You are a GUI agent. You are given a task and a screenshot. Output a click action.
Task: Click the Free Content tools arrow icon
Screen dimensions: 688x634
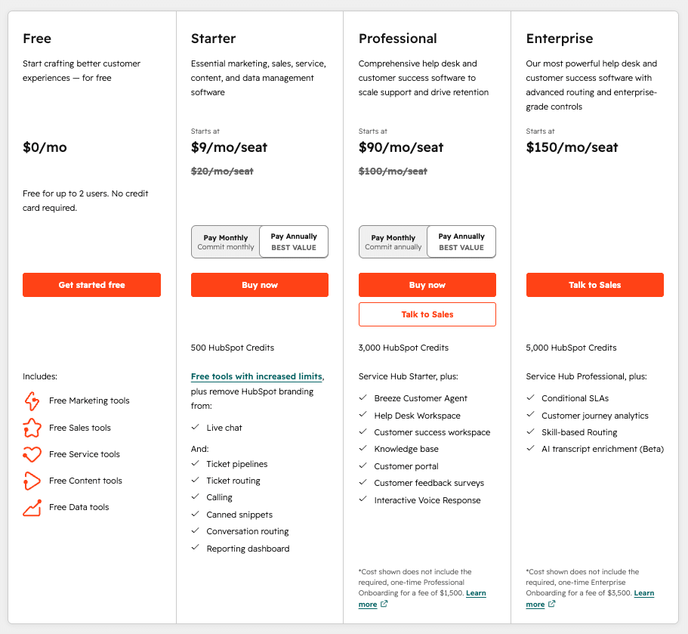pyautogui.click(x=32, y=480)
